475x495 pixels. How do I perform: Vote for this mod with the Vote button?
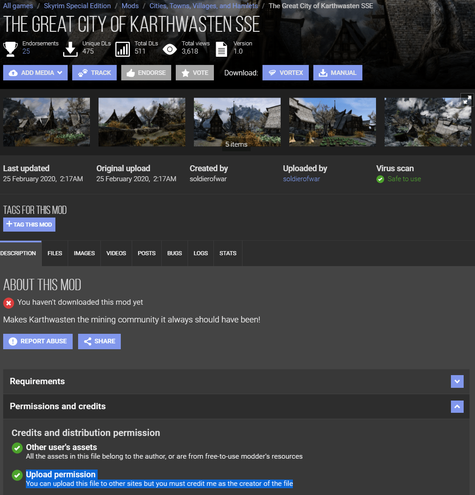[x=195, y=73]
